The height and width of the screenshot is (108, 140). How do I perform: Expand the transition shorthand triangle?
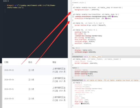coord(85,19)
